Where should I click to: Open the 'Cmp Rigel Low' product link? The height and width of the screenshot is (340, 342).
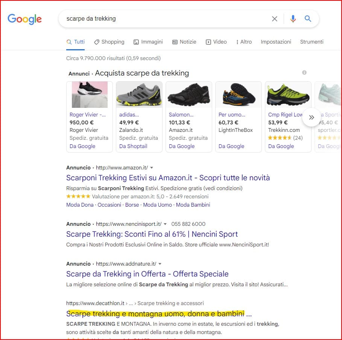pos(285,115)
